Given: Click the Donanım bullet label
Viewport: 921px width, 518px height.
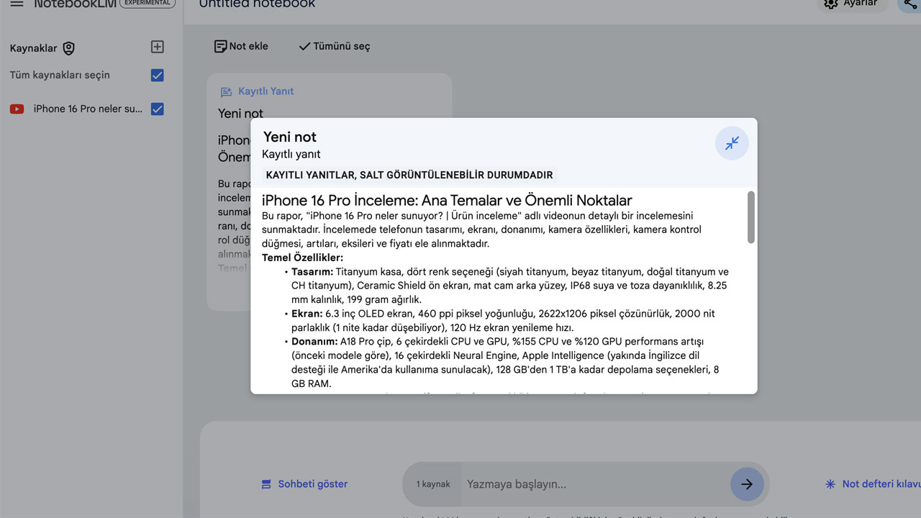Looking at the screenshot, I should point(314,342).
